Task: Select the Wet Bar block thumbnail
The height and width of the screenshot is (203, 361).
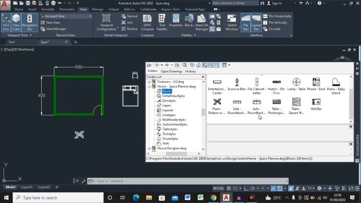Action: coord(316,104)
